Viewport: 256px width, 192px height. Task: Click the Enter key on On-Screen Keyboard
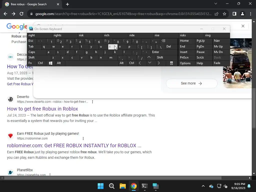(x=164, y=52)
